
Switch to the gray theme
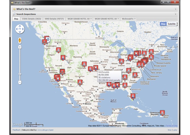(x=175, y=130)
